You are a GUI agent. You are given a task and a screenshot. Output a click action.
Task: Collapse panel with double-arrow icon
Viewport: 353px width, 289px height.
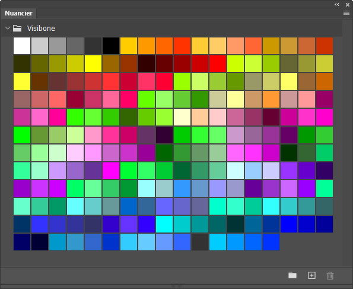337,5
